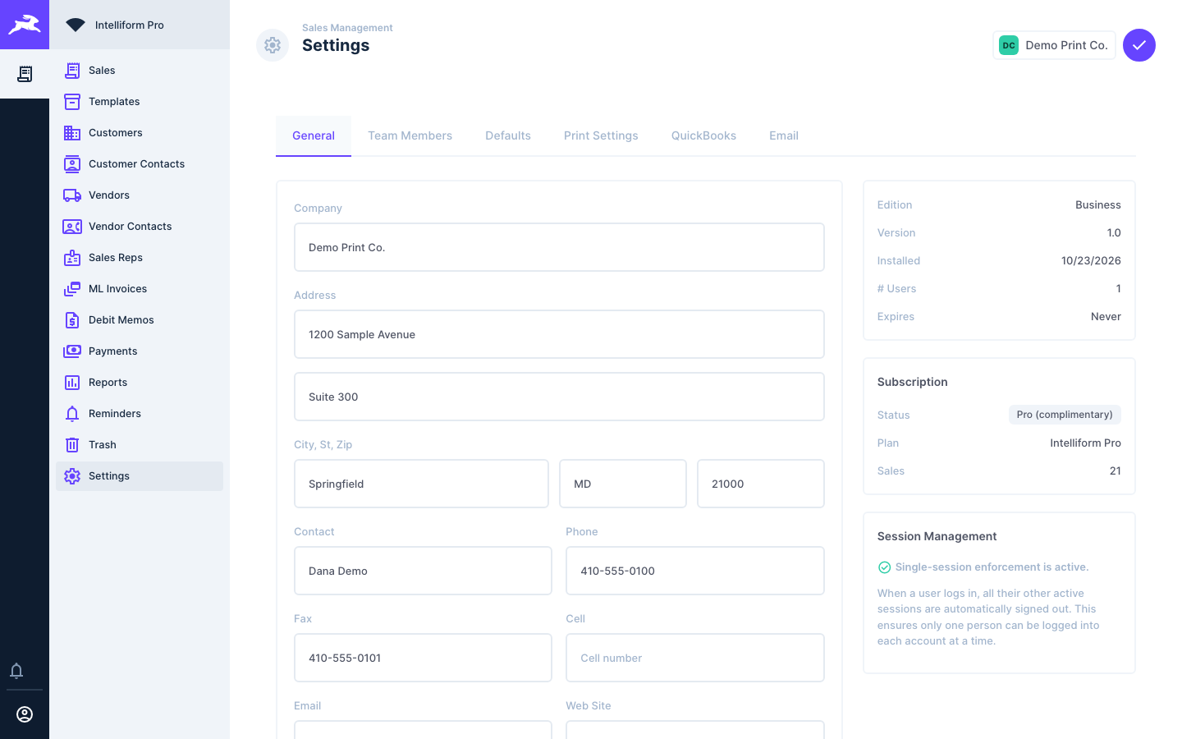
Task: Open the Intelliform Pro app header
Action: [140, 25]
